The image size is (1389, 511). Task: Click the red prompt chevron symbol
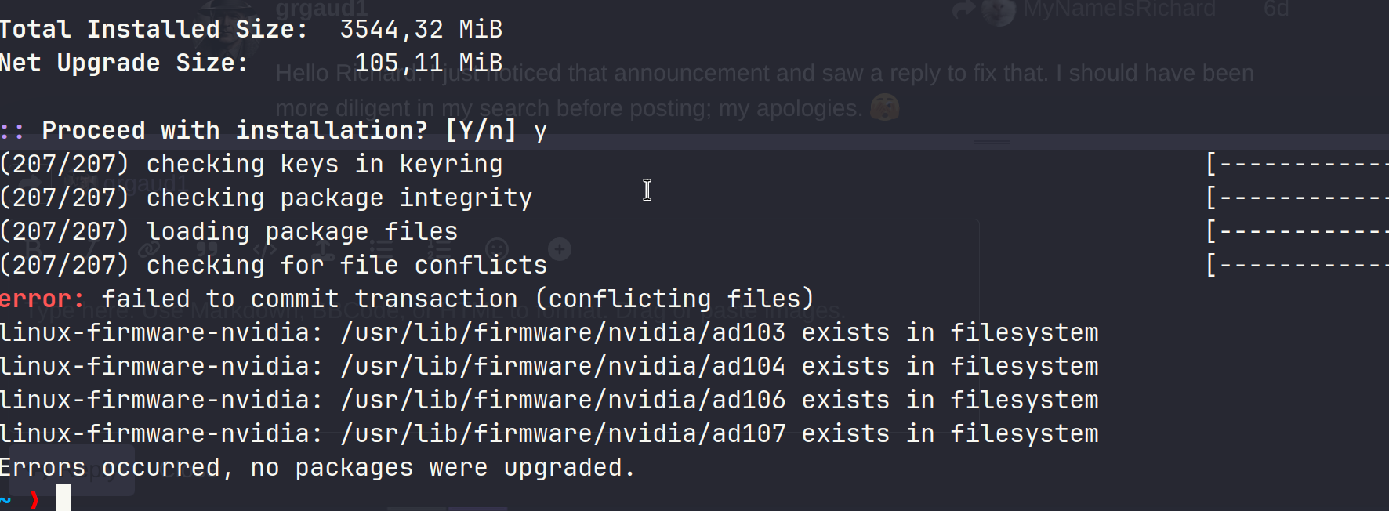coord(34,499)
